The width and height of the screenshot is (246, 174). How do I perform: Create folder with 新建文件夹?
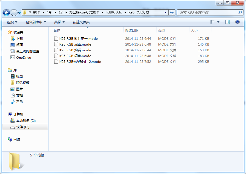pos(81,22)
